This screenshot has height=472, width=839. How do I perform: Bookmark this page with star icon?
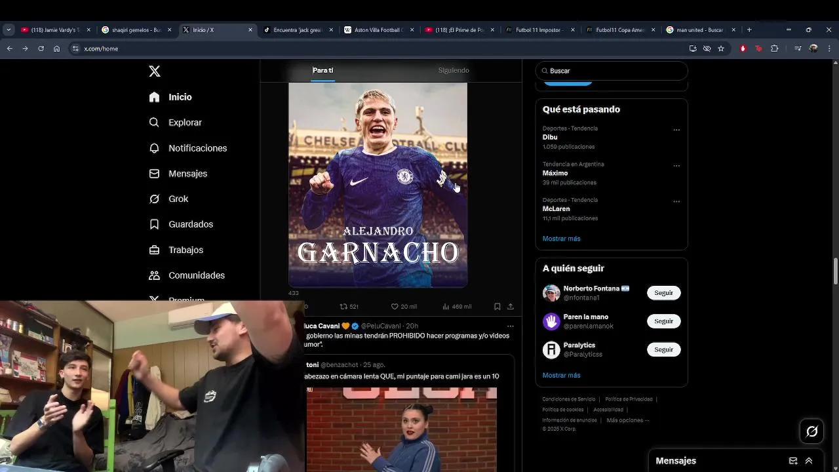tap(721, 49)
